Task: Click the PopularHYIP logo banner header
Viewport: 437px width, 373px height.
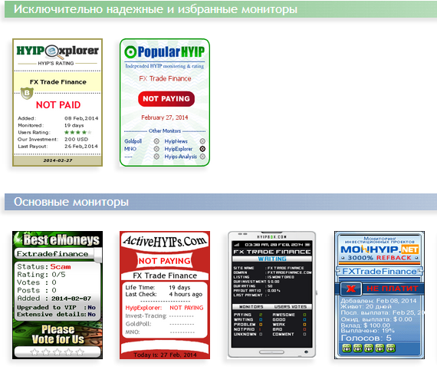Action: (164, 52)
